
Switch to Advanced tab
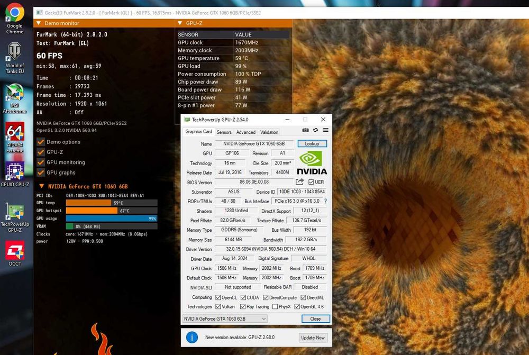pyautogui.click(x=245, y=132)
